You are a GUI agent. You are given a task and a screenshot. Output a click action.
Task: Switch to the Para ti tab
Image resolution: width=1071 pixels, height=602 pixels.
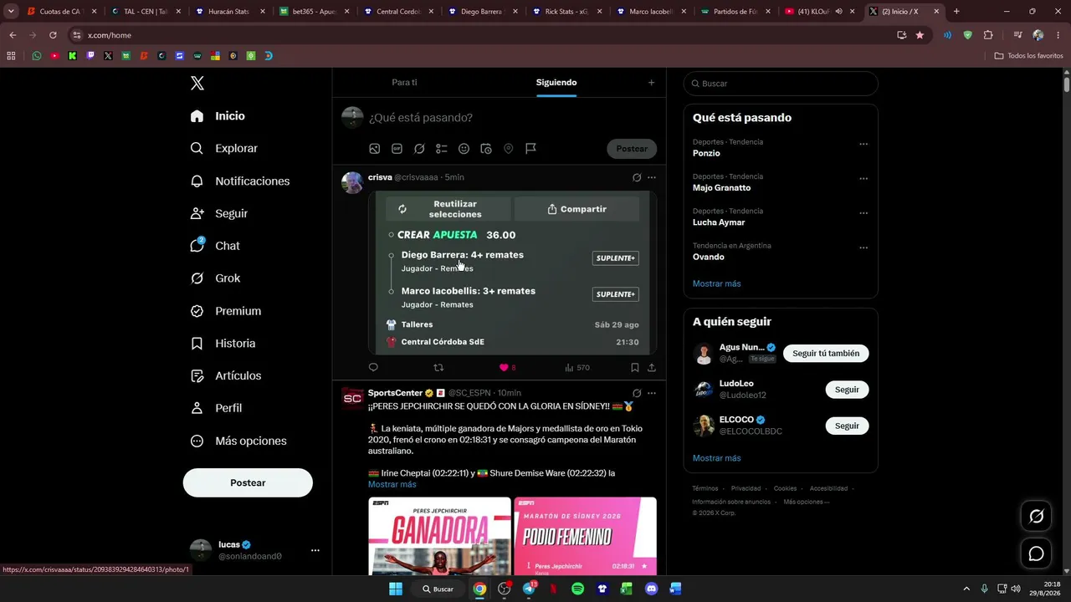404,83
